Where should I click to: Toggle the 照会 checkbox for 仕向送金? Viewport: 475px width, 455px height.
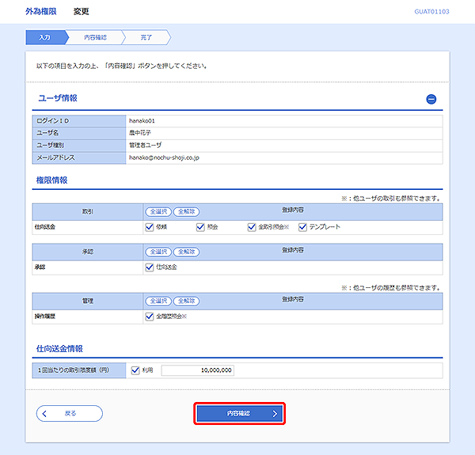(200, 227)
